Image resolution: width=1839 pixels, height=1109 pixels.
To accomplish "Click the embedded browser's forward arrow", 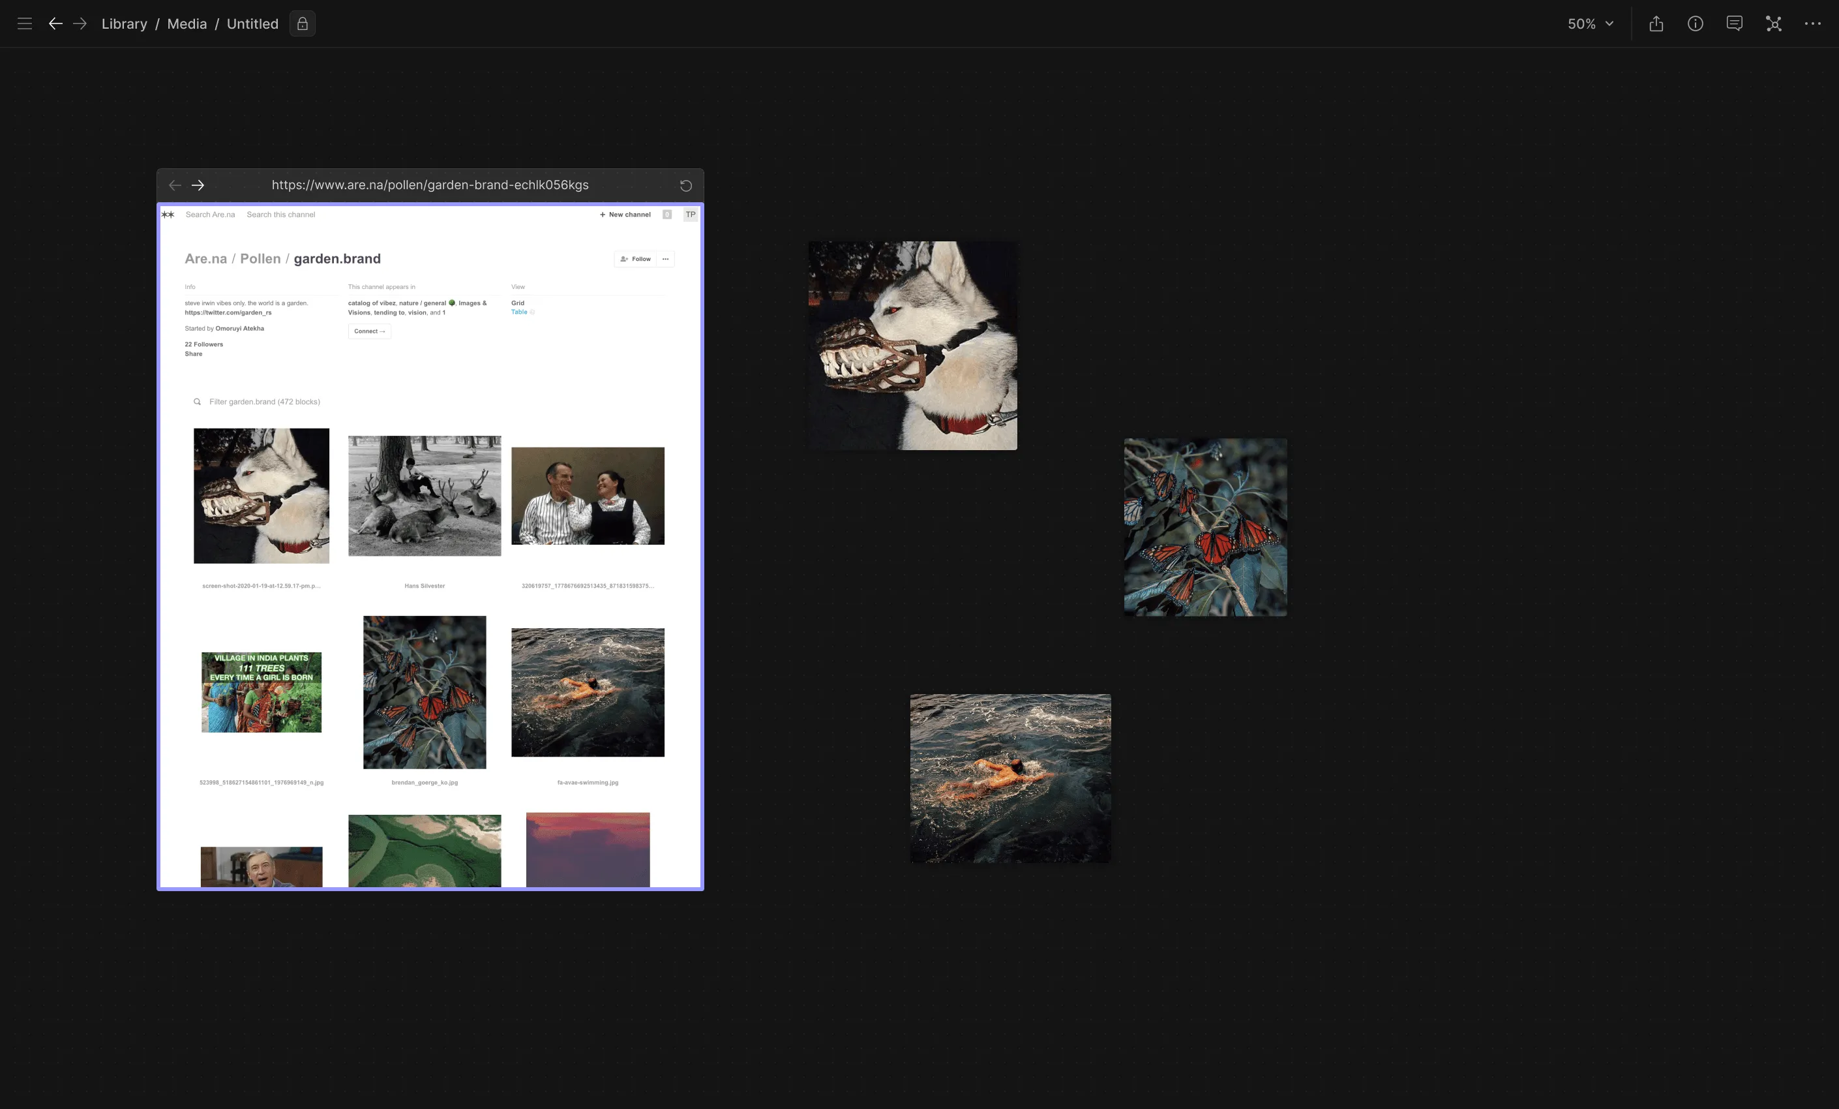I will (198, 185).
